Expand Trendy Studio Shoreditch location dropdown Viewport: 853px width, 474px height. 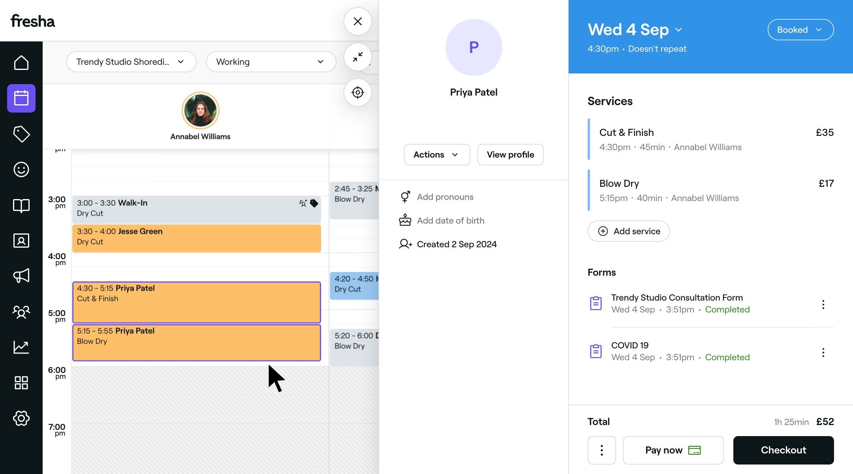pos(131,62)
